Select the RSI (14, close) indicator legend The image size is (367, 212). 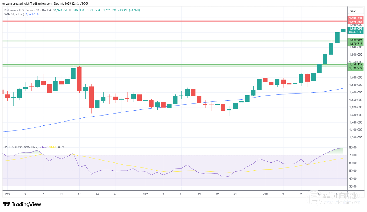click(x=17, y=146)
